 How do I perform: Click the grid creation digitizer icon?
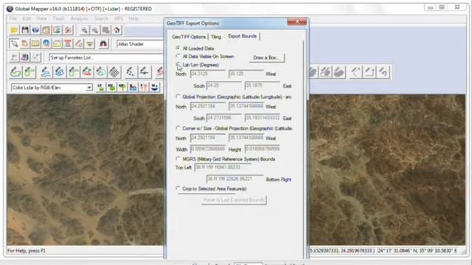coord(114,72)
